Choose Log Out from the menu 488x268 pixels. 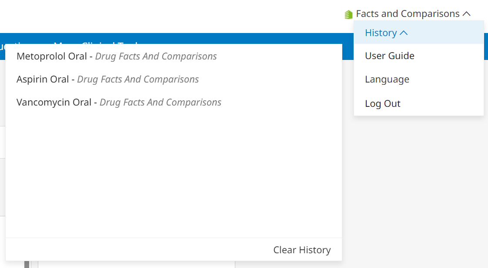382,104
